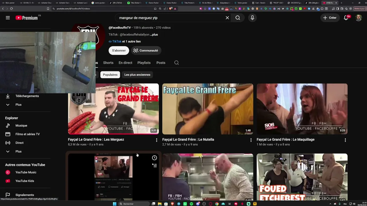Open Signalements in the sidebar
This screenshot has width=367, height=206.
25,195
